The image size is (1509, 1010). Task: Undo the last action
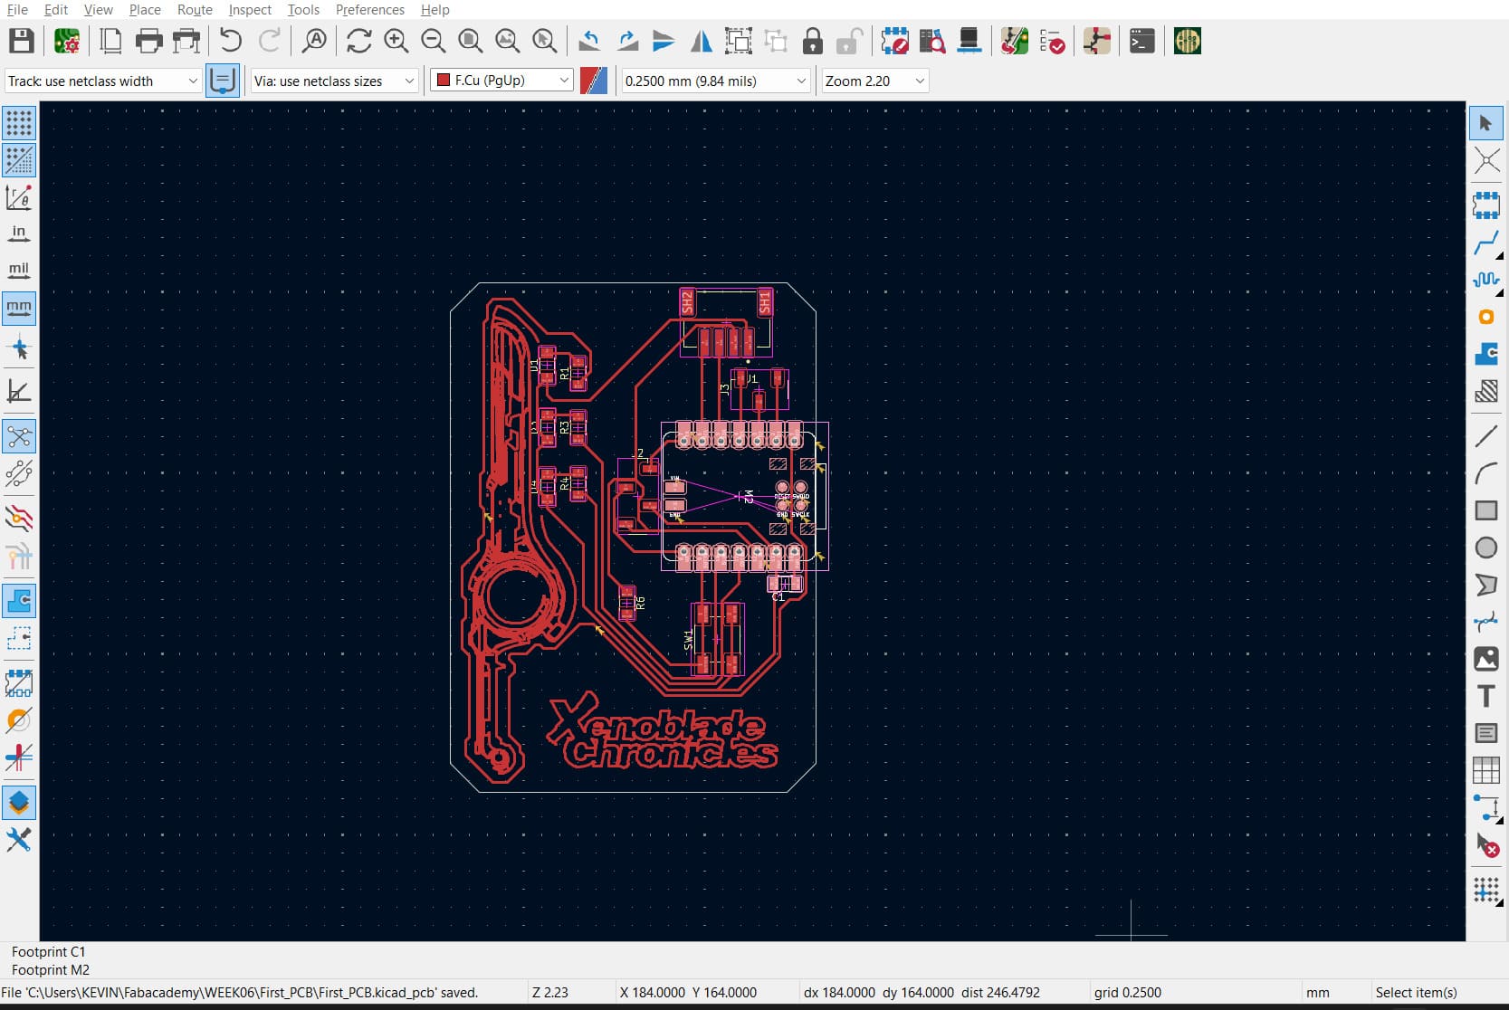click(x=229, y=41)
